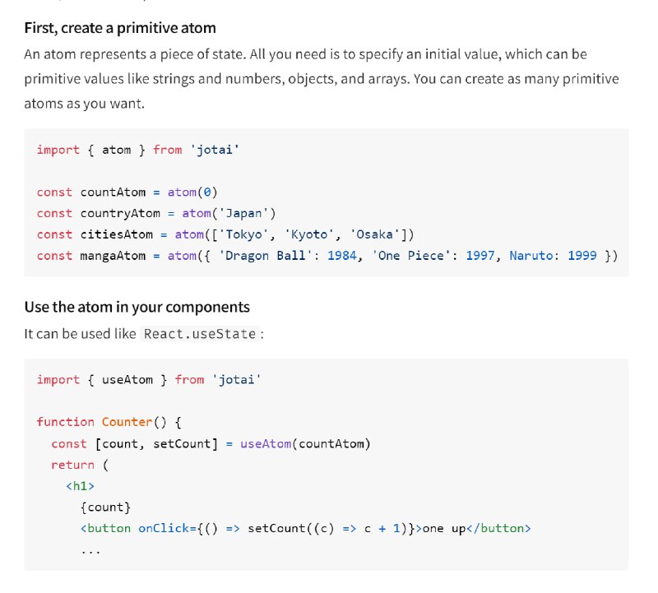Click the useAtom import name
The width and height of the screenshot is (658, 593).
pos(127,380)
